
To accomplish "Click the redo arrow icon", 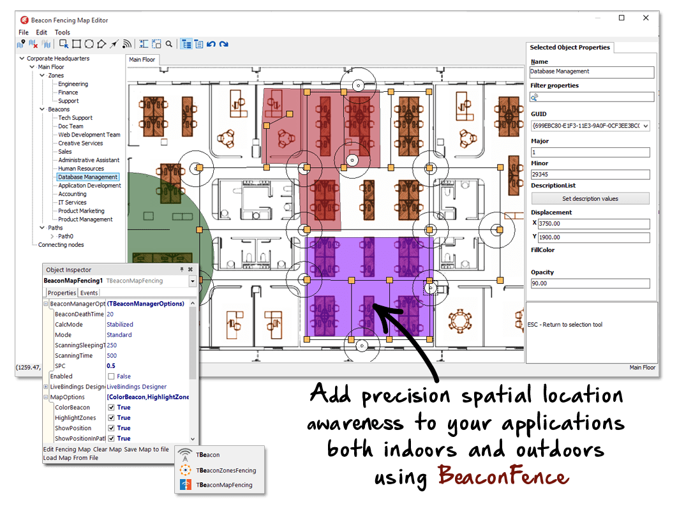I will pos(224,44).
